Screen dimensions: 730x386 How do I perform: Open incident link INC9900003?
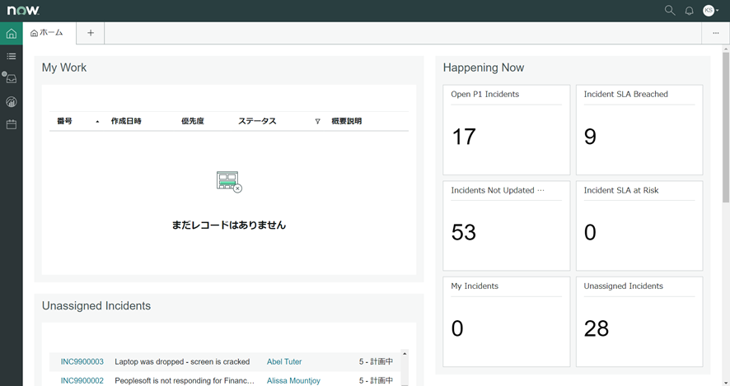point(82,361)
